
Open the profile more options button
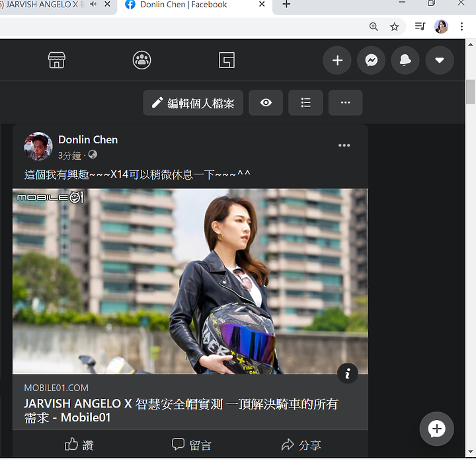(x=346, y=103)
